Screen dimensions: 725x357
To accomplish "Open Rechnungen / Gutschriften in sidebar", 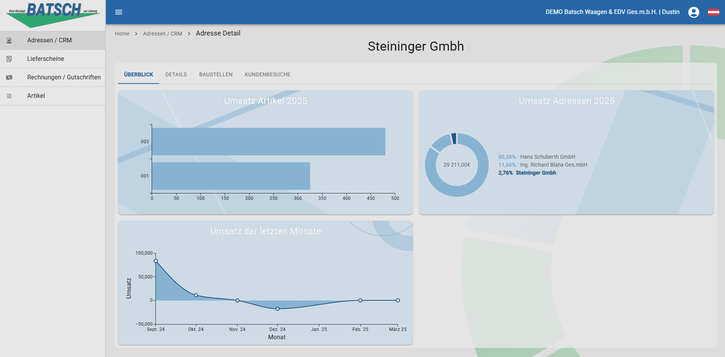I will pos(53,77).
